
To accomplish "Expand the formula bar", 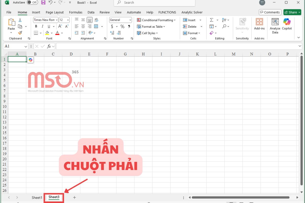I will pyautogui.click(x=300, y=46).
